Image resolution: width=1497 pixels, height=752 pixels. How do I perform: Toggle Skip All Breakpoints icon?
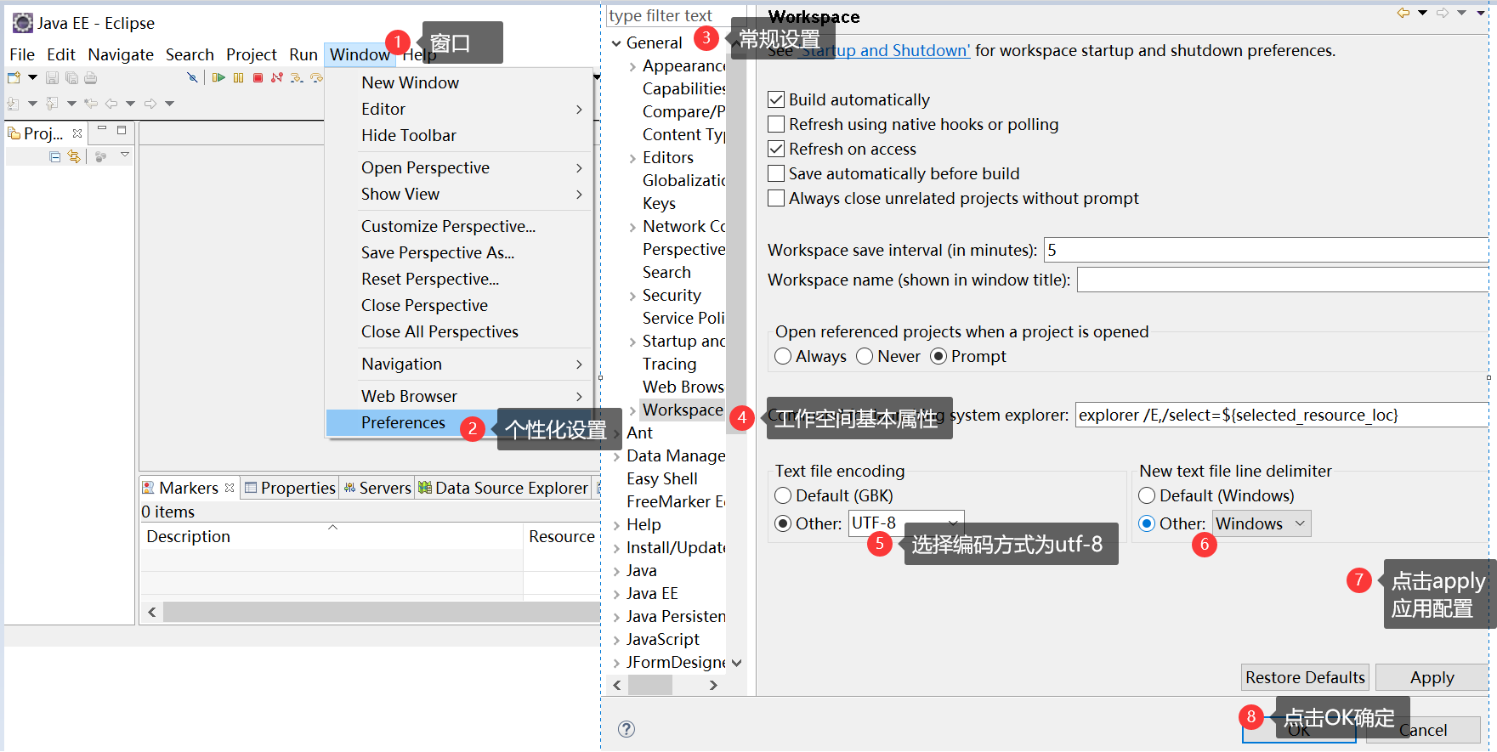(193, 77)
